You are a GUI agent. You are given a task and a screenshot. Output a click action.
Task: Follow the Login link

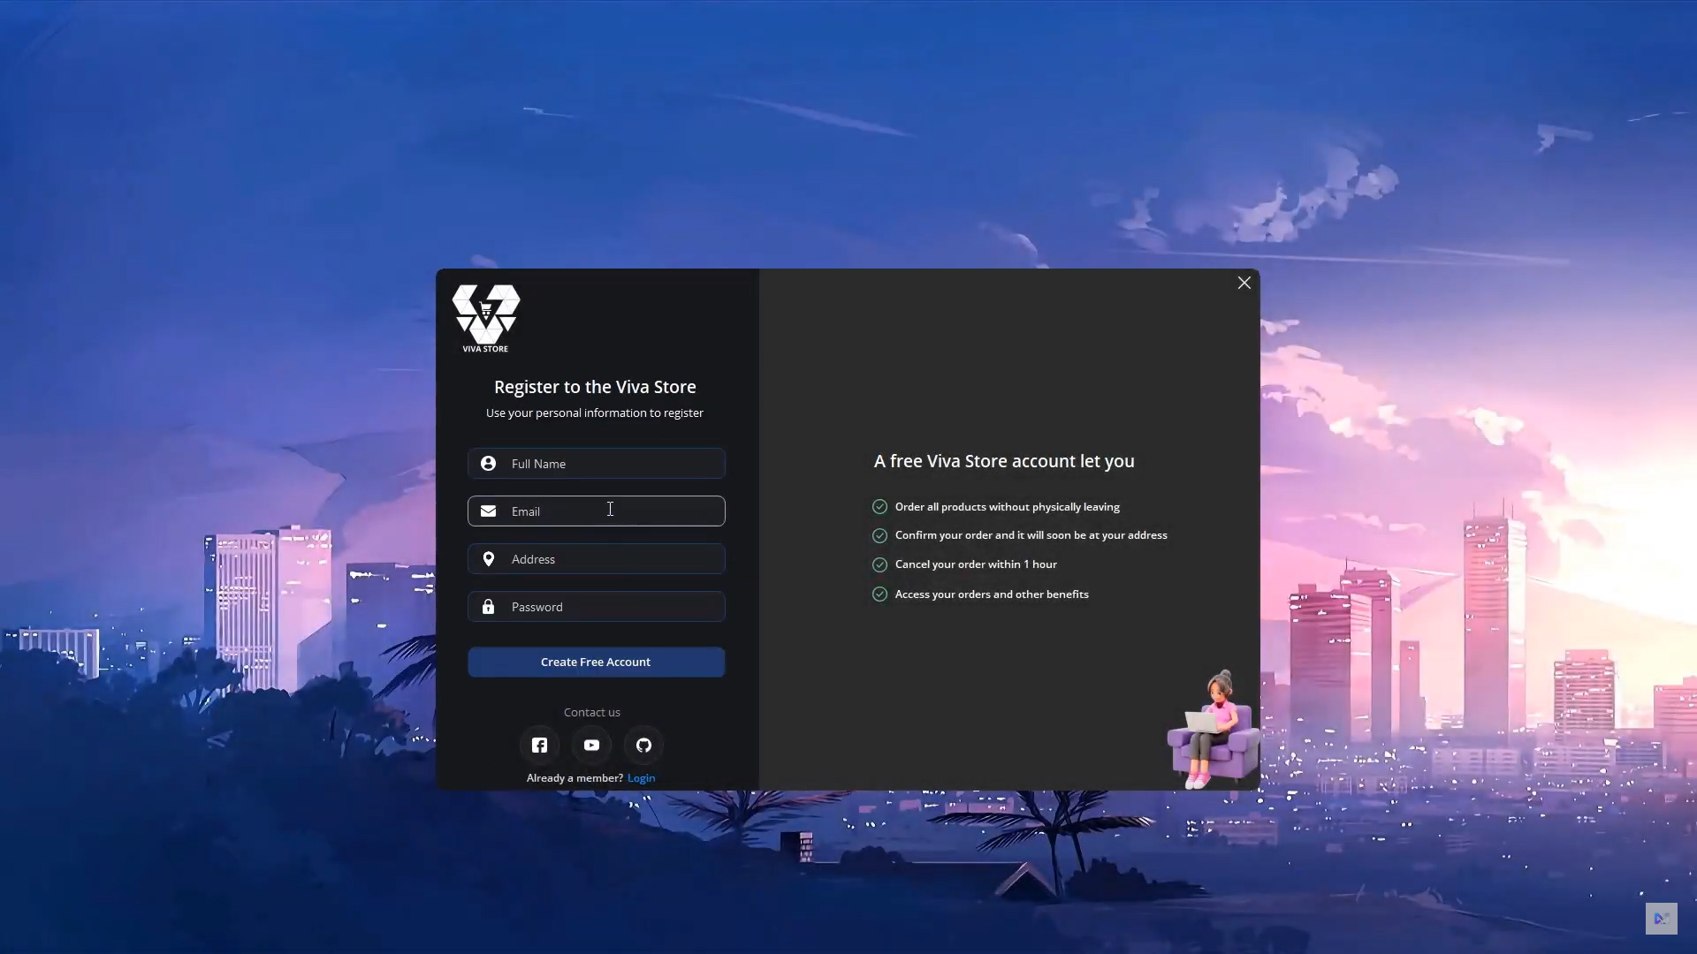coord(641,778)
